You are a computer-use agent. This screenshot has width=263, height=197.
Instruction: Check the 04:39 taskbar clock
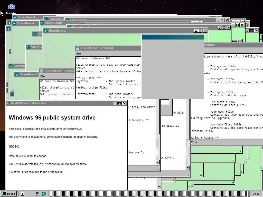(x=256, y=194)
